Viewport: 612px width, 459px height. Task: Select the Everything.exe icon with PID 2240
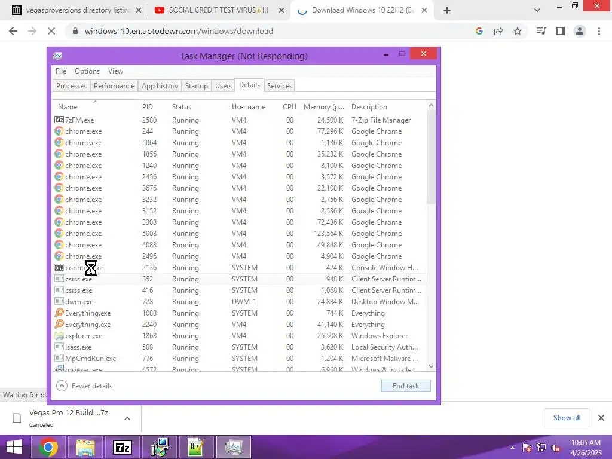click(x=59, y=324)
